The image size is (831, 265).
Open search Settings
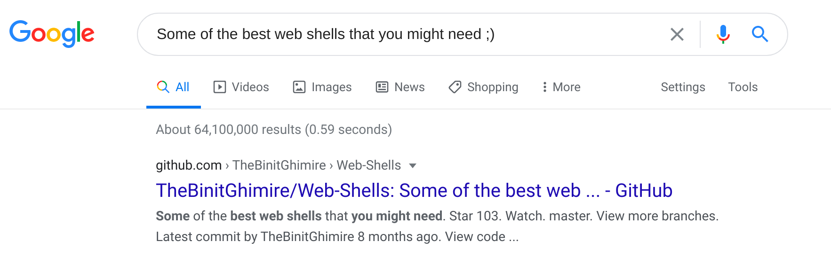683,87
